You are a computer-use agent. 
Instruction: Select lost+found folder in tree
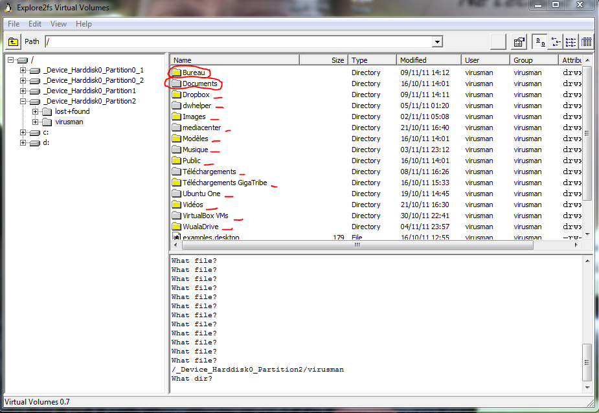click(x=72, y=111)
